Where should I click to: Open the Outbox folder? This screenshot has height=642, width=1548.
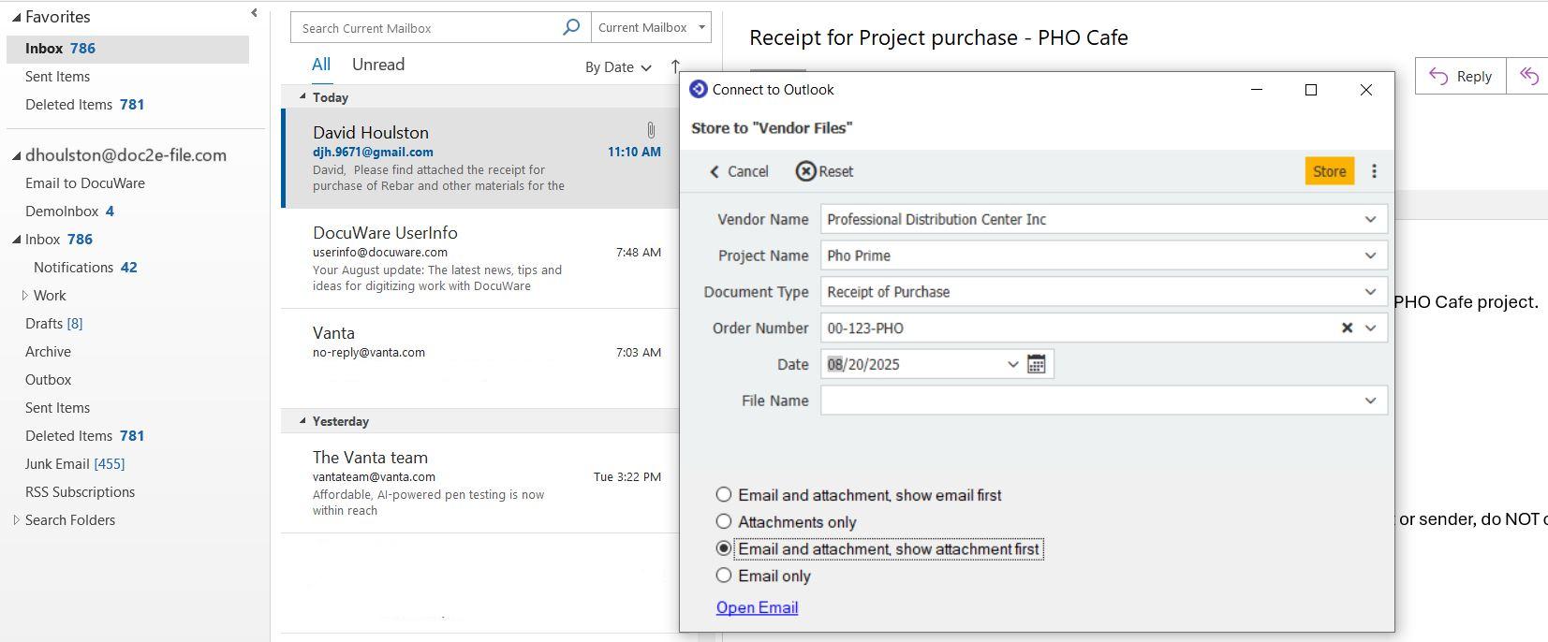tap(48, 380)
